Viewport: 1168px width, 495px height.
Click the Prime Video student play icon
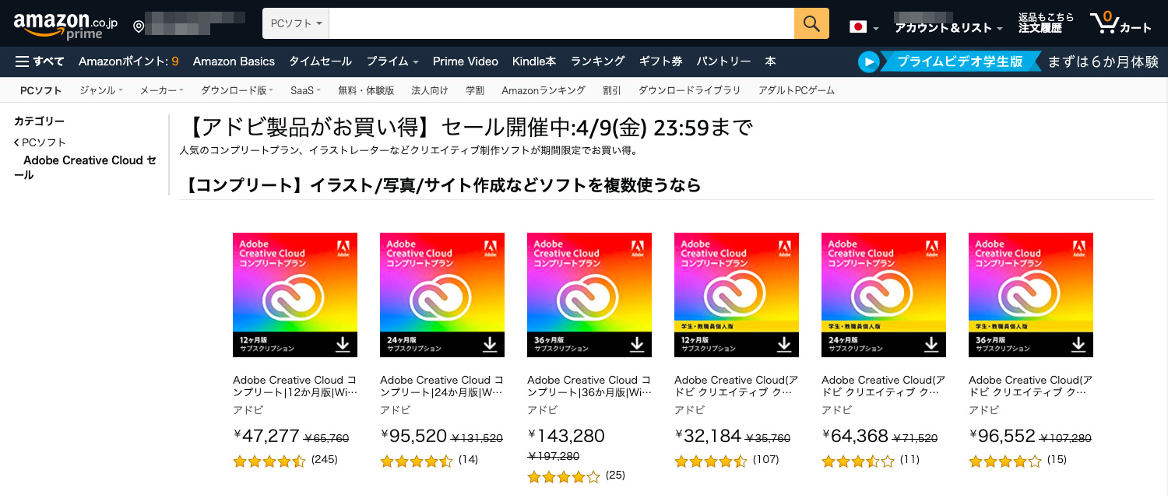(868, 61)
